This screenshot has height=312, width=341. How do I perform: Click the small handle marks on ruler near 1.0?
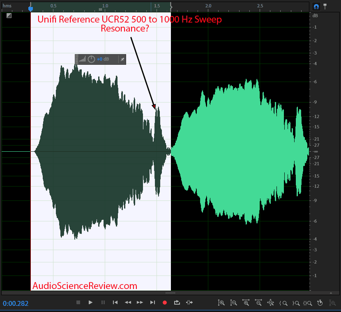coord(101,9)
